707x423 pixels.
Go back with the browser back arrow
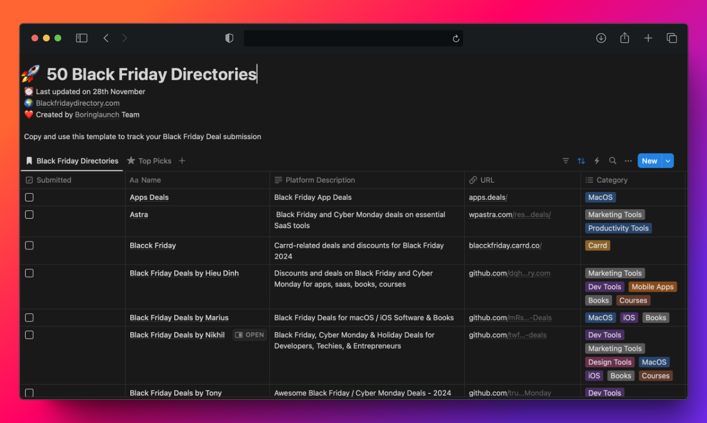pyautogui.click(x=106, y=38)
